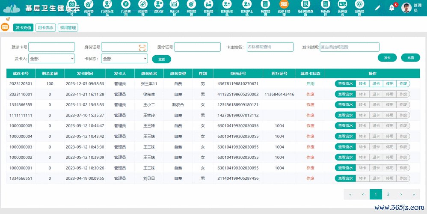Expand the 发卡人 dropdown

coord(51,59)
